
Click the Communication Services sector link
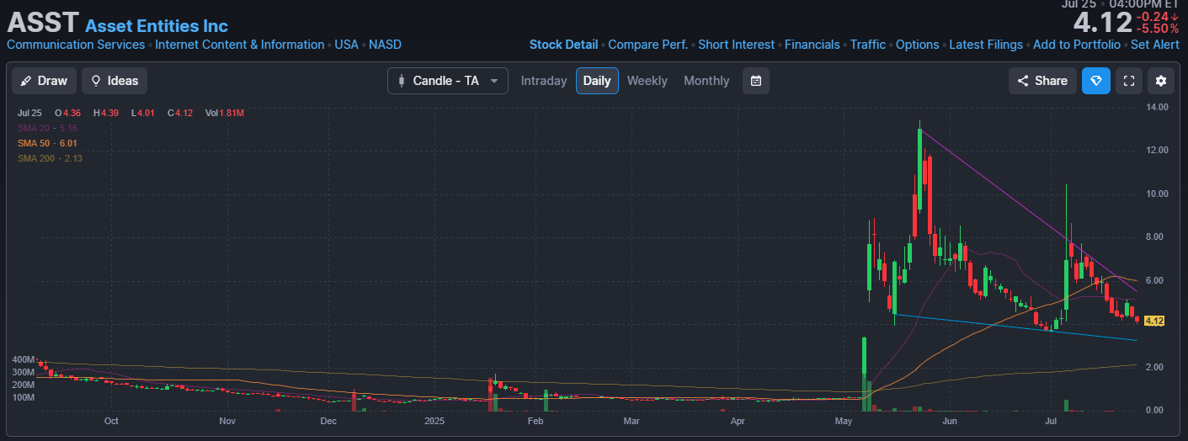76,45
